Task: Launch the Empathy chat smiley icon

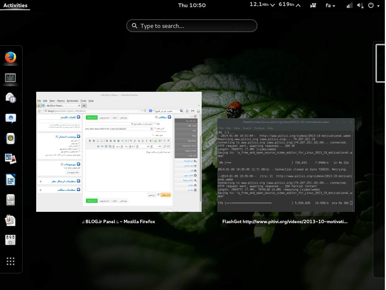Action: pos(11,118)
